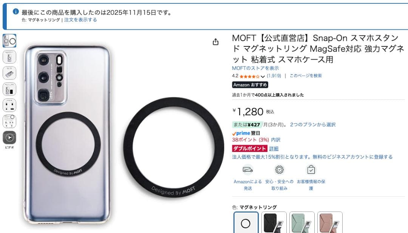Open 注文を表示する link
Screen dimensions: 408x233
[80, 20]
